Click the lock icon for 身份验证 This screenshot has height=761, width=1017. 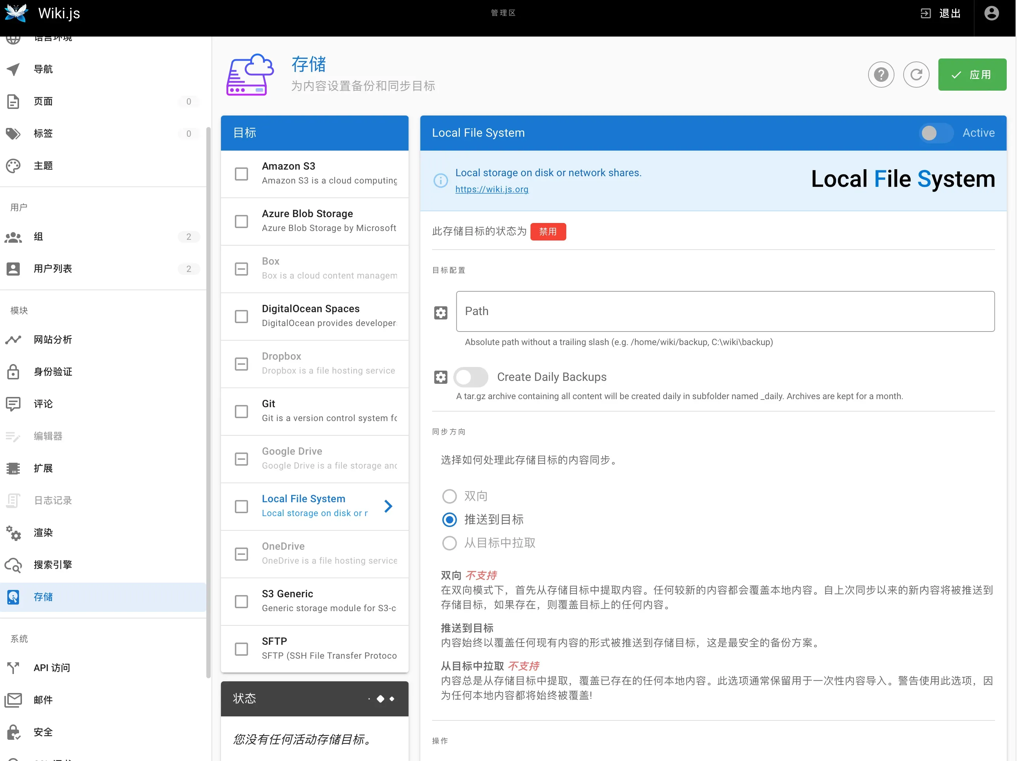(13, 371)
